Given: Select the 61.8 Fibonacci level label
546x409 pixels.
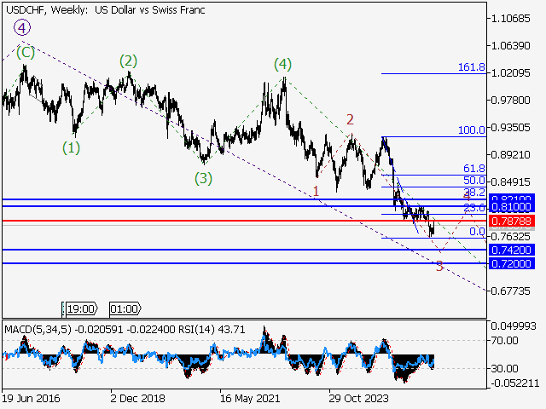Looking at the screenshot, I should coord(474,169).
